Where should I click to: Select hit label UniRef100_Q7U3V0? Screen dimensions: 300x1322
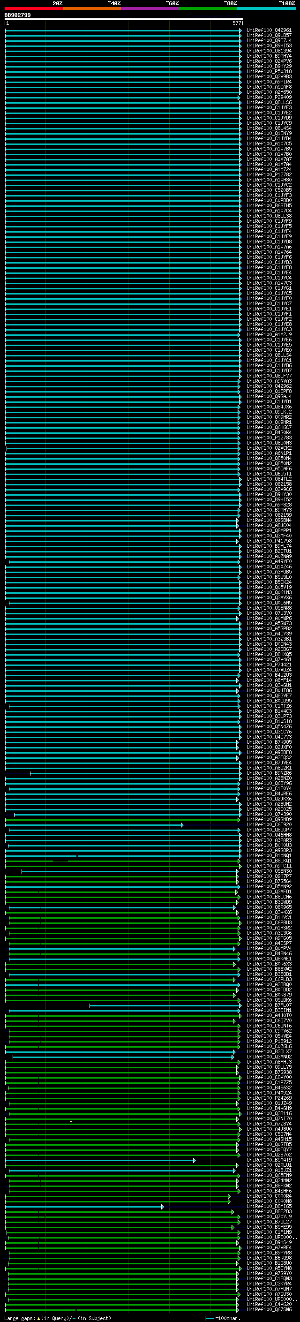click(x=269, y=614)
